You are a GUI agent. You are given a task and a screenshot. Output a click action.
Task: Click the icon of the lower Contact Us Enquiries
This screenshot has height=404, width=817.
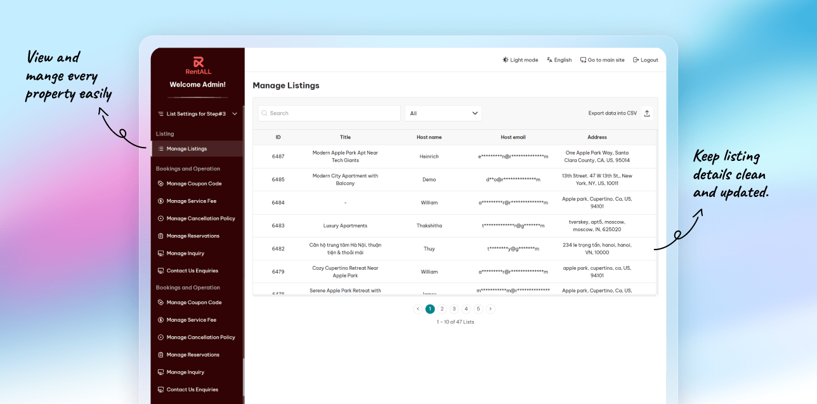[160, 389]
